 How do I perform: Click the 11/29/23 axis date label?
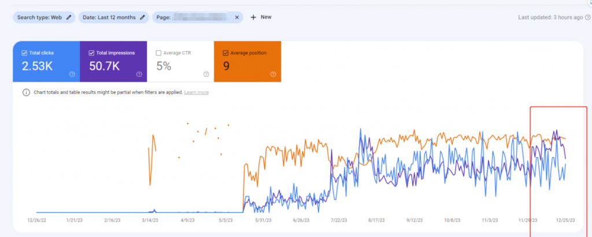click(528, 220)
